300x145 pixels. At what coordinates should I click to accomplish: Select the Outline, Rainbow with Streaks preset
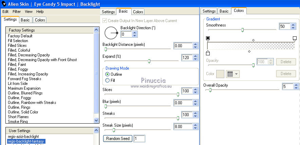(32, 103)
